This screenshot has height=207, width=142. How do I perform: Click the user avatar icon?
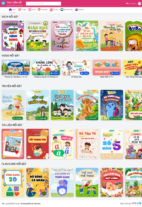[x=140, y=4]
